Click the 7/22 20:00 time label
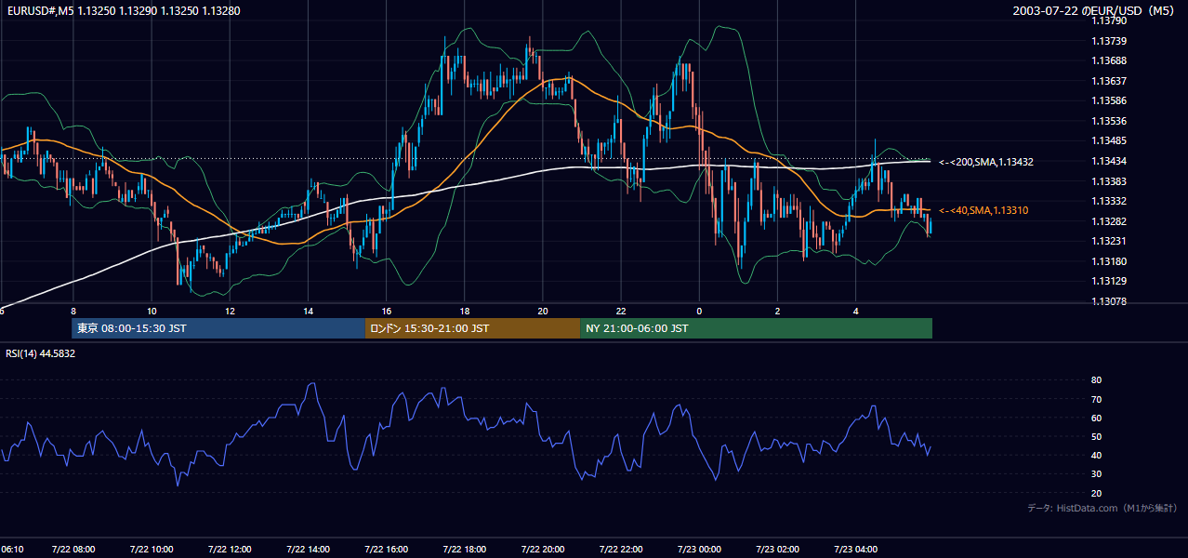Image resolution: width=1188 pixels, height=558 pixels. point(542,550)
